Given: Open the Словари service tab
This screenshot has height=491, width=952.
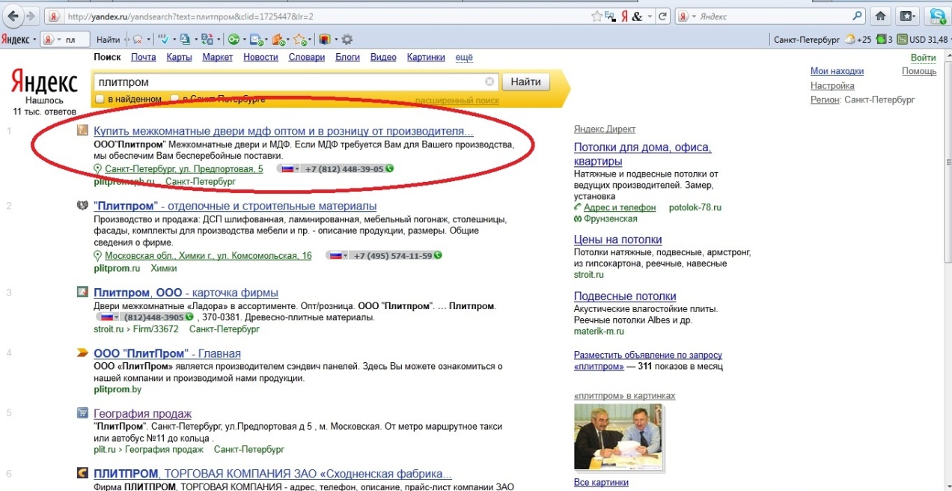Looking at the screenshot, I should tap(306, 57).
